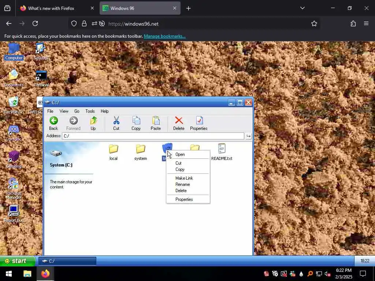The height and width of the screenshot is (281, 375).
Task: Expand the list all tabs dropdown
Action: pyautogui.click(x=302, y=8)
